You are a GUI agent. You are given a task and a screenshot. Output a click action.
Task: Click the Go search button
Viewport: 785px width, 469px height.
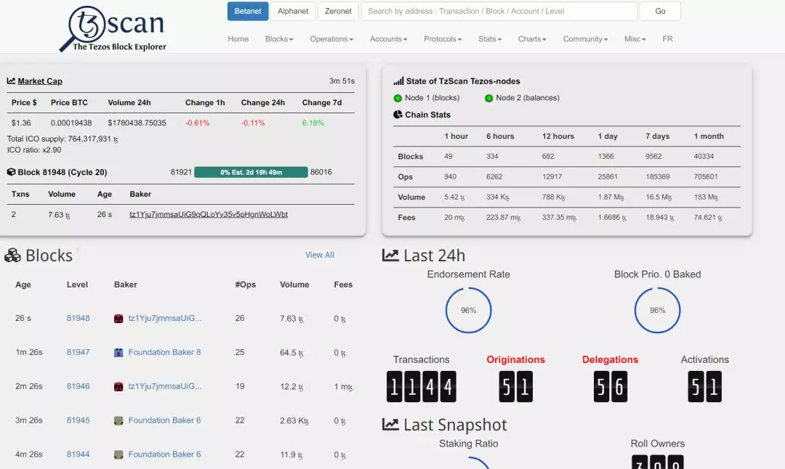660,11
